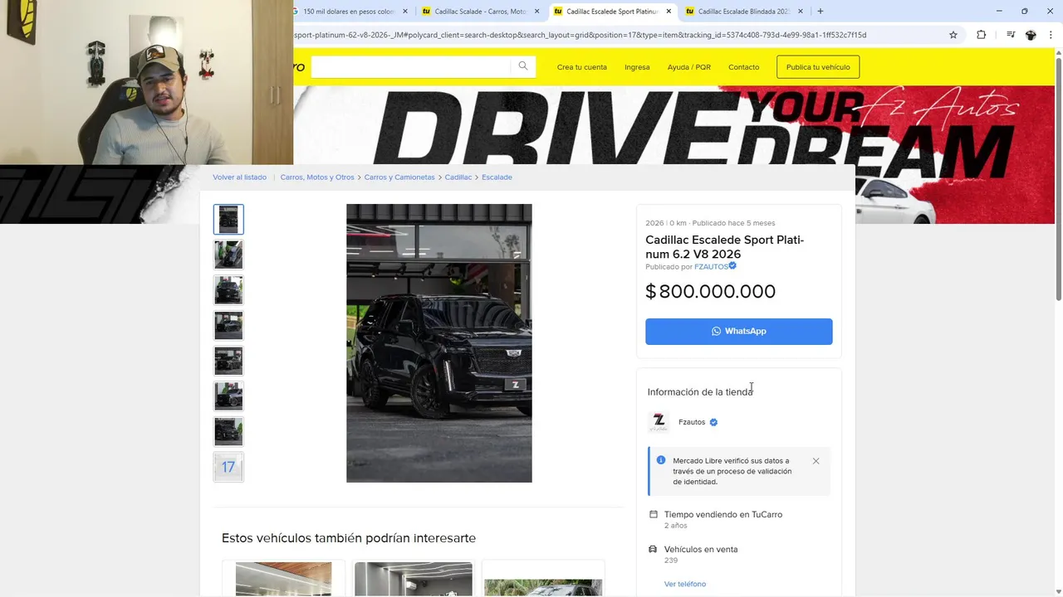Close the 'Cadillac Escalede Sport Platinum' tab
Screen dimensions: 1063x597
click(x=669, y=12)
